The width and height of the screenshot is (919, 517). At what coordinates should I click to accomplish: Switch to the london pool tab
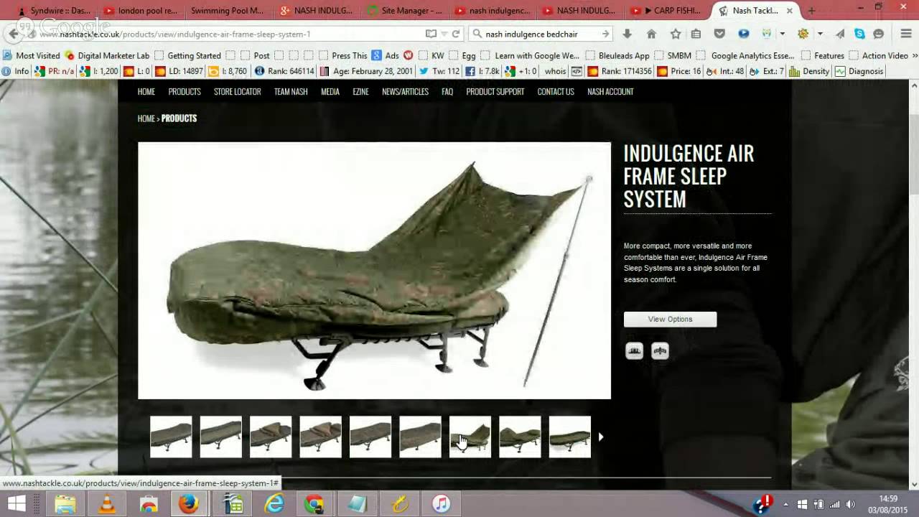click(141, 11)
